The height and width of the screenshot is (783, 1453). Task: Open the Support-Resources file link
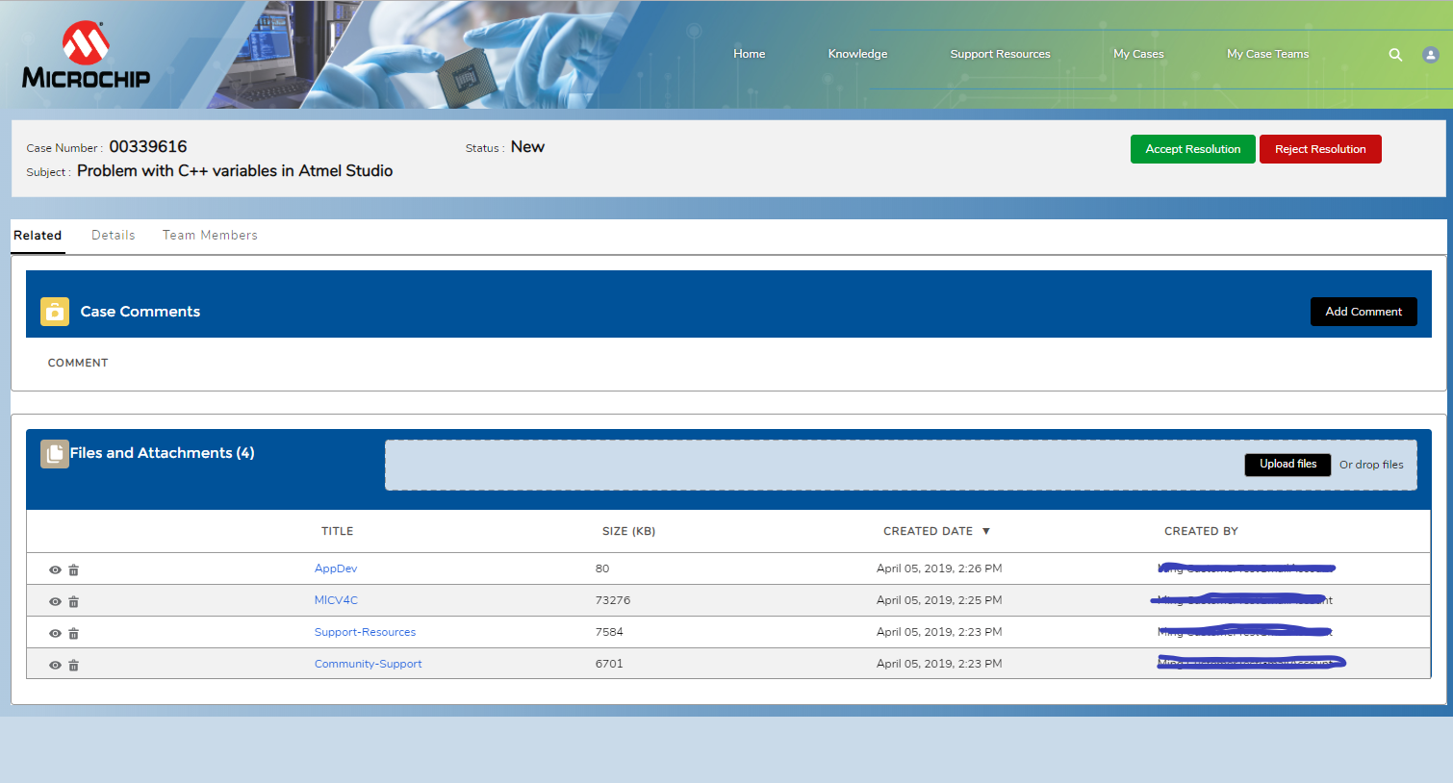click(365, 632)
